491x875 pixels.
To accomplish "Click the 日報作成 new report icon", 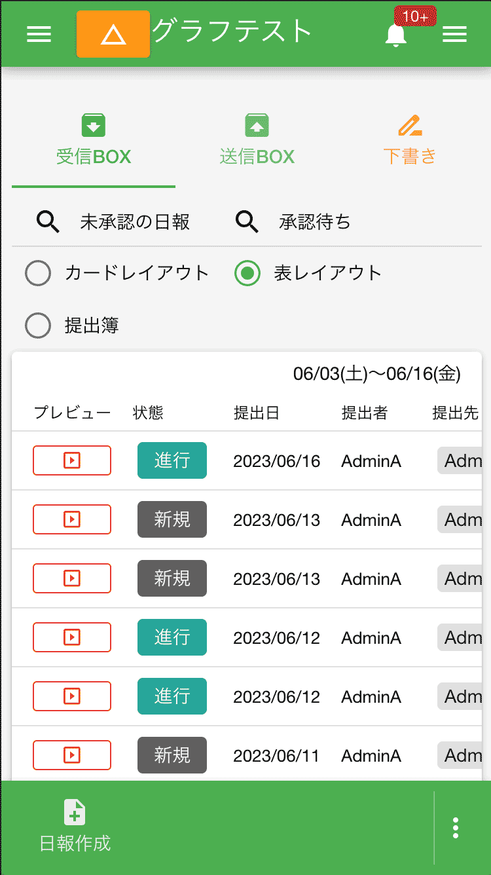I will [x=75, y=813].
